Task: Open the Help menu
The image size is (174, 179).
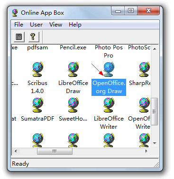Action: point(75,25)
